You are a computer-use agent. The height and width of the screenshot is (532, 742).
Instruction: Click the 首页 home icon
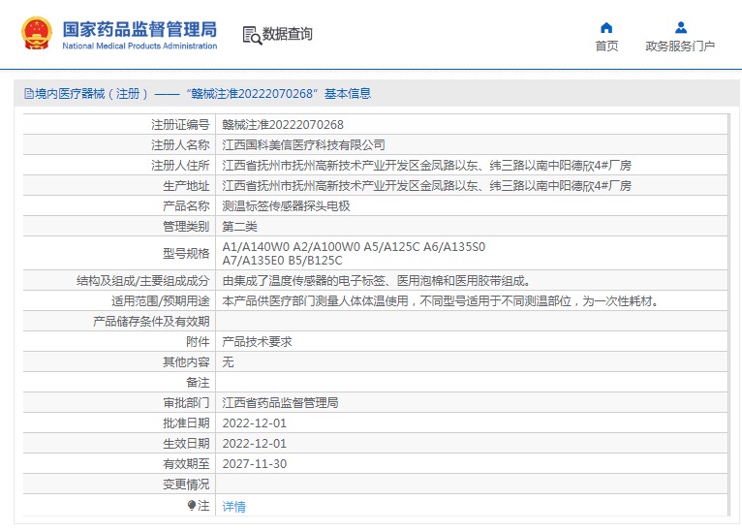[606, 27]
